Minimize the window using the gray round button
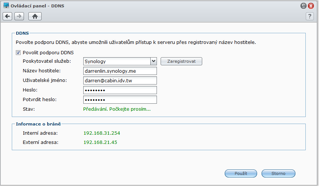Screen dimensions: 319x186 pyautogui.click(x=303, y=6)
